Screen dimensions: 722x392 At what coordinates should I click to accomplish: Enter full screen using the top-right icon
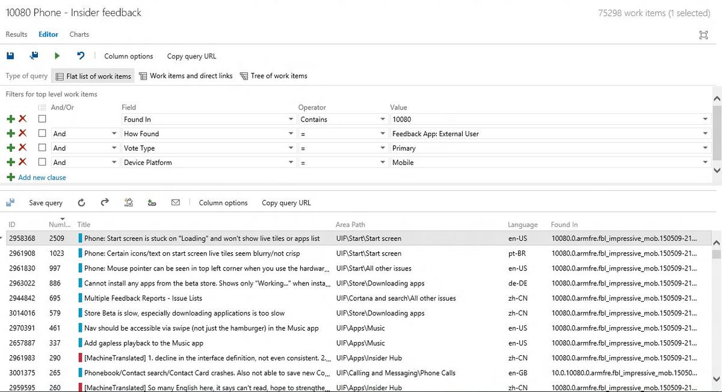coord(703,35)
